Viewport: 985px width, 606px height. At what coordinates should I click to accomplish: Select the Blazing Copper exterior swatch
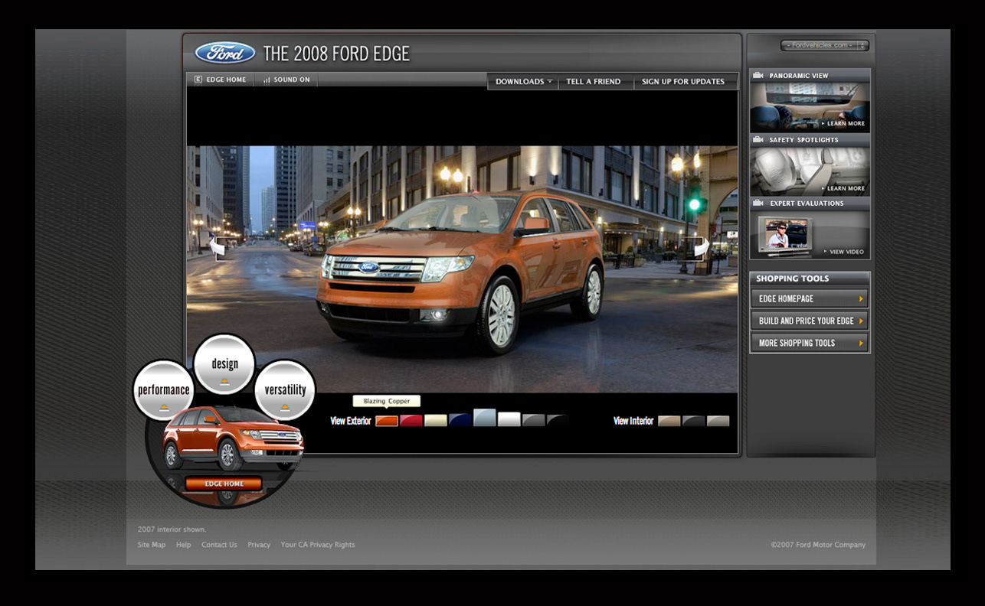pyautogui.click(x=387, y=421)
